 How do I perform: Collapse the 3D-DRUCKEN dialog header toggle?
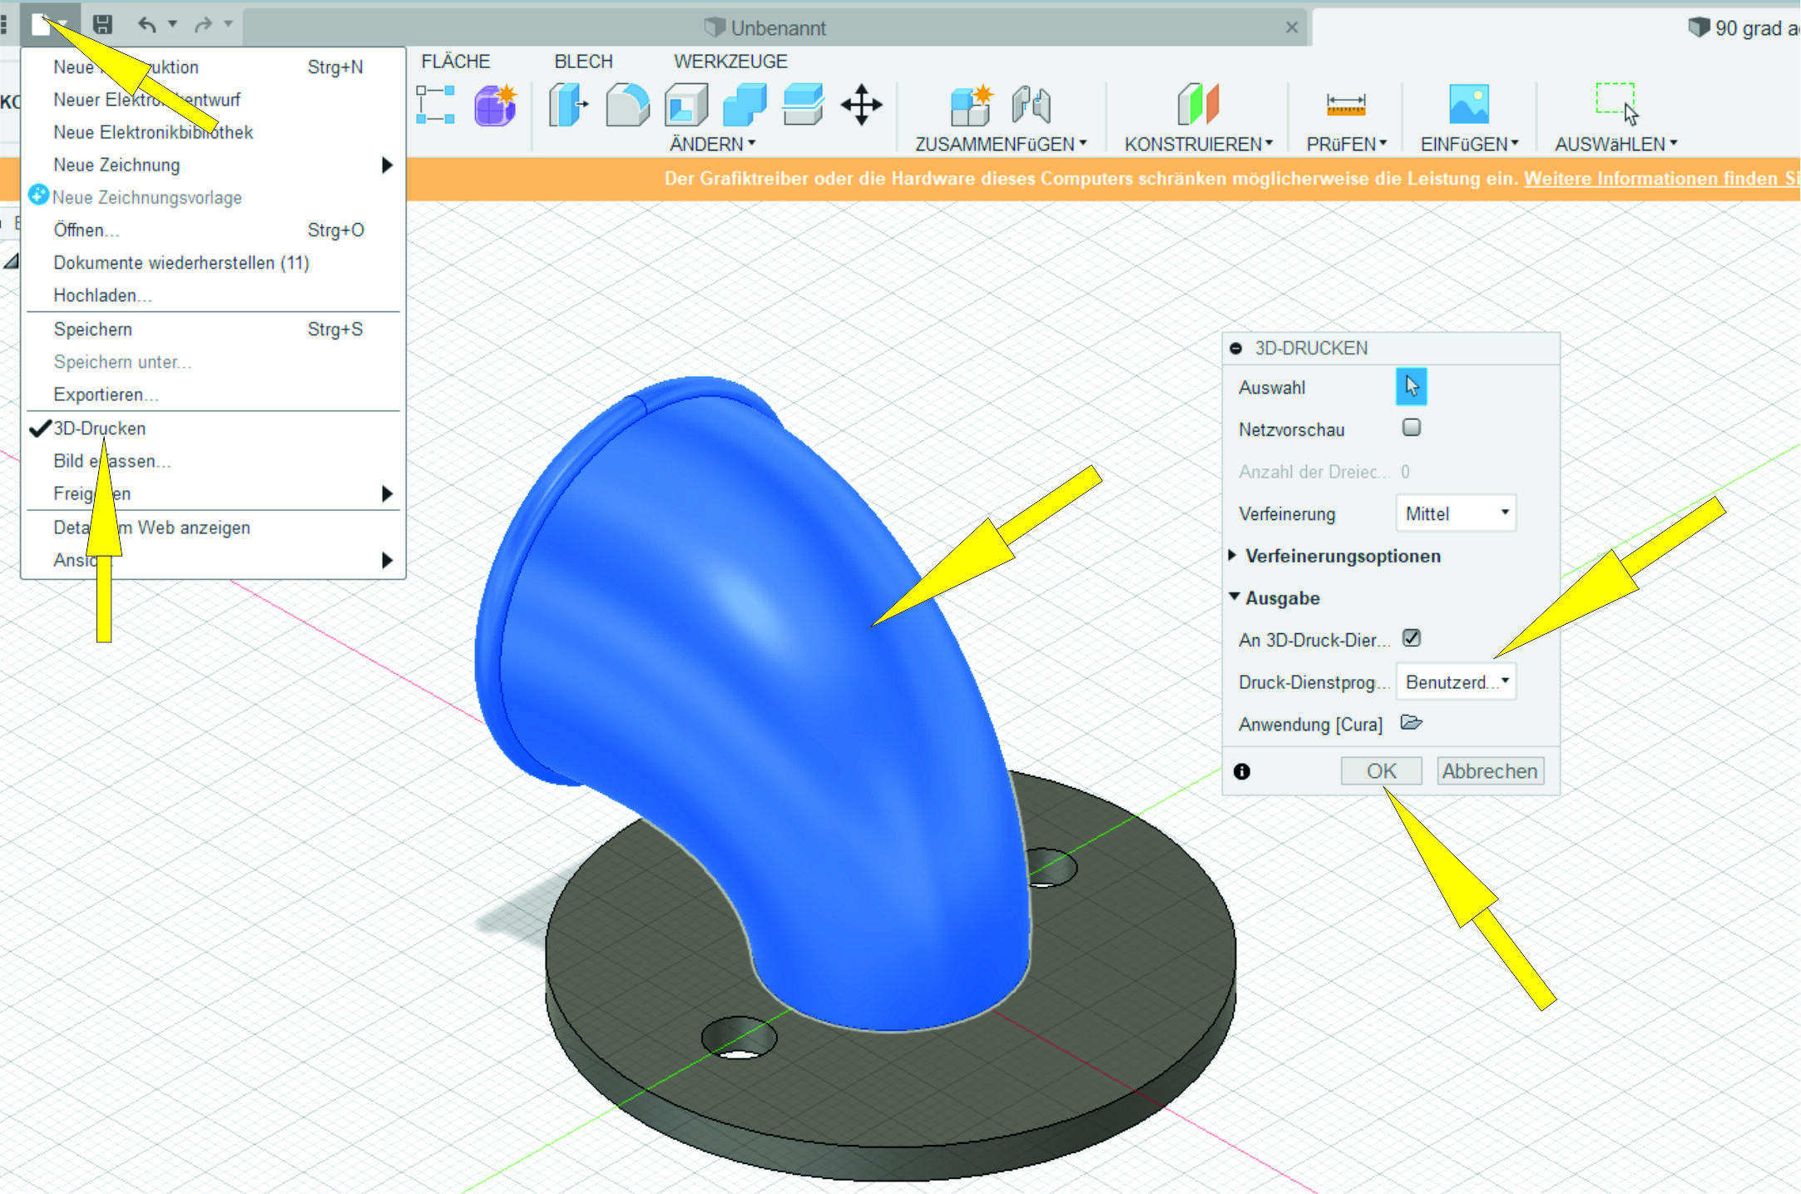(1236, 349)
